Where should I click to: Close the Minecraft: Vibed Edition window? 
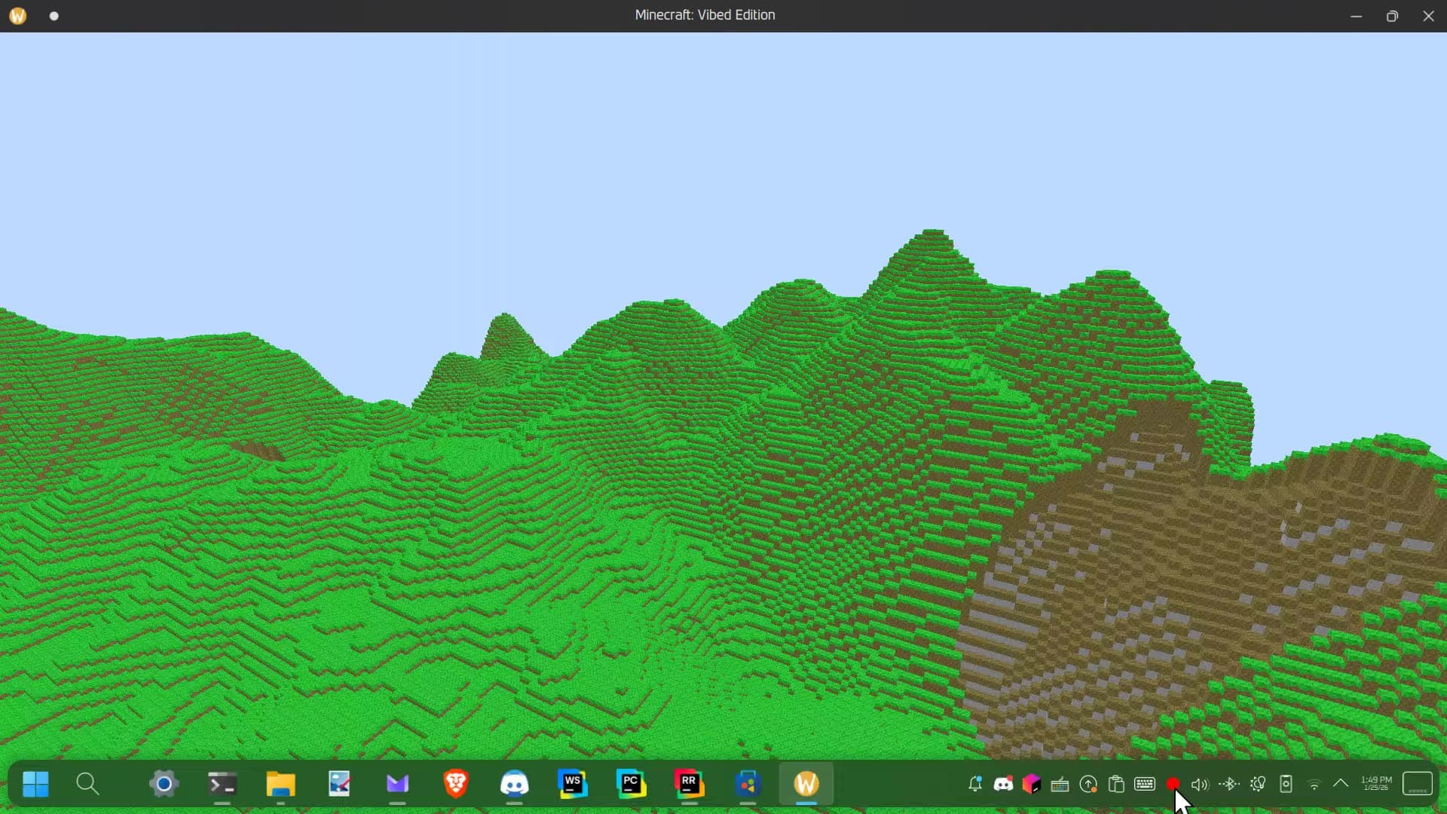tap(1428, 16)
